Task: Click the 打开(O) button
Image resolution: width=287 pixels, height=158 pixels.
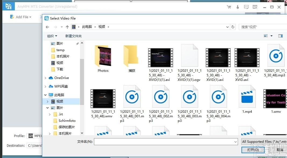Action: pyautogui.click(x=253, y=150)
